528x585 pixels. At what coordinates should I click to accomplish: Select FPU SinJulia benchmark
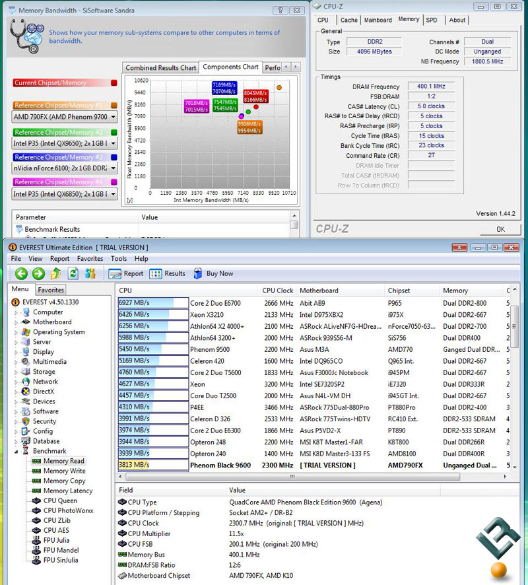[x=61, y=560]
